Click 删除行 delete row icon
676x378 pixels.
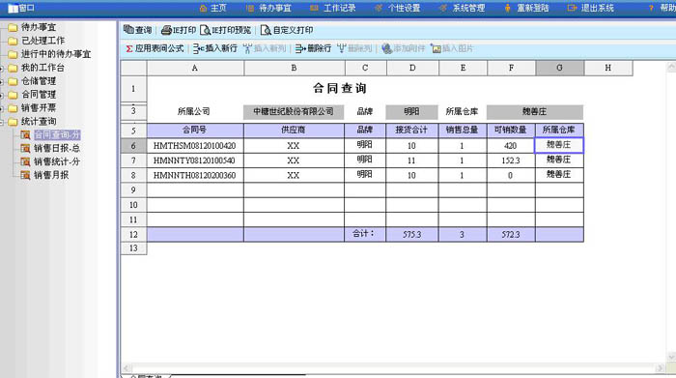[x=300, y=48]
